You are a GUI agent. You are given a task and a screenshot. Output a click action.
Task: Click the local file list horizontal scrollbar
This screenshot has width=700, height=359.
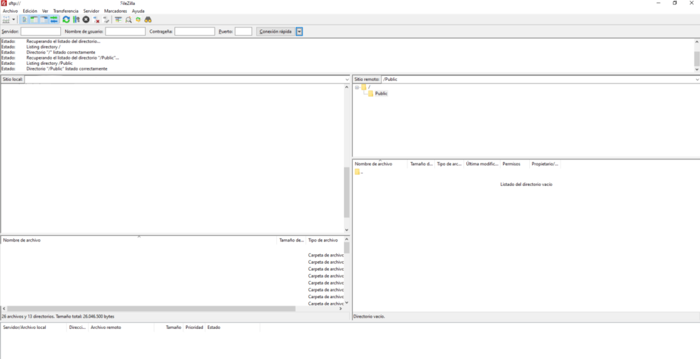coord(150,309)
